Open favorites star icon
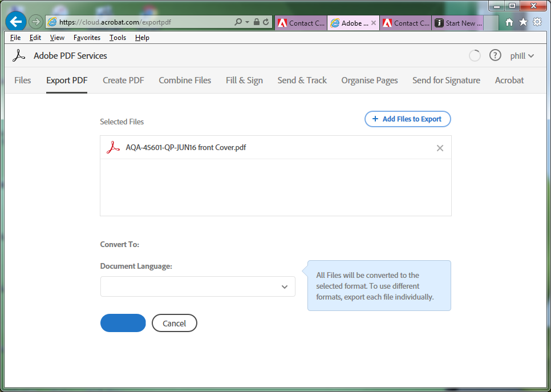551x392 pixels. (523, 22)
